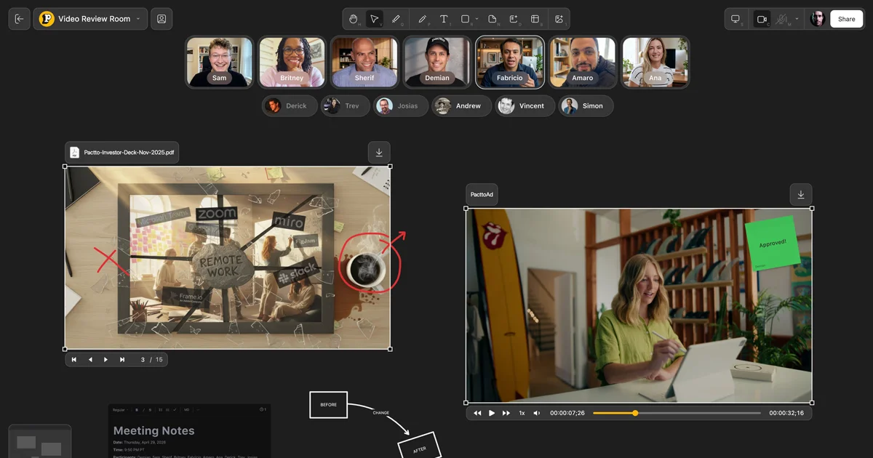Image resolution: width=873 pixels, height=458 pixels.
Task: Click the AFTER diagram box
Action: [x=420, y=446]
